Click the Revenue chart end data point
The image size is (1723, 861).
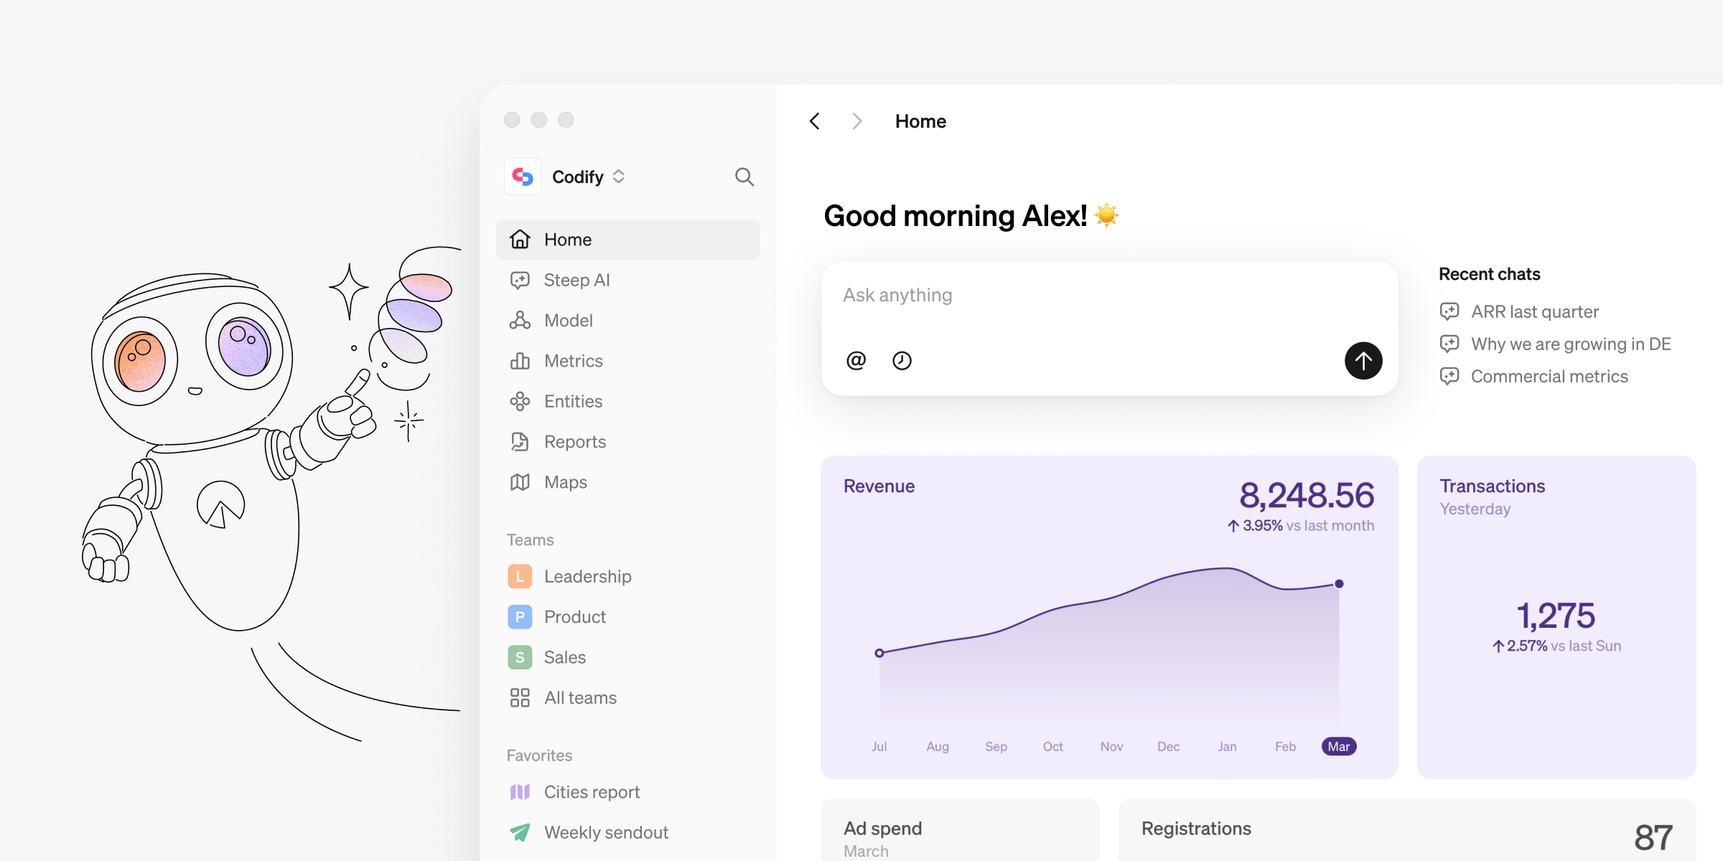click(1339, 584)
